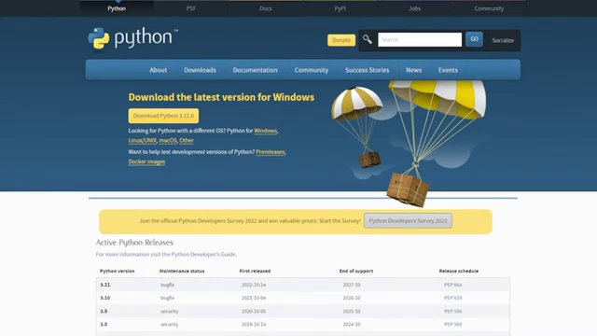
Task: Open the PEP 596 release schedule link
Action: coord(452,311)
